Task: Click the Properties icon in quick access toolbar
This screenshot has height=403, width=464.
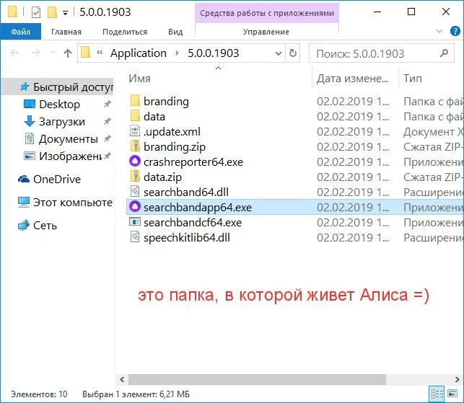Action: (x=36, y=12)
